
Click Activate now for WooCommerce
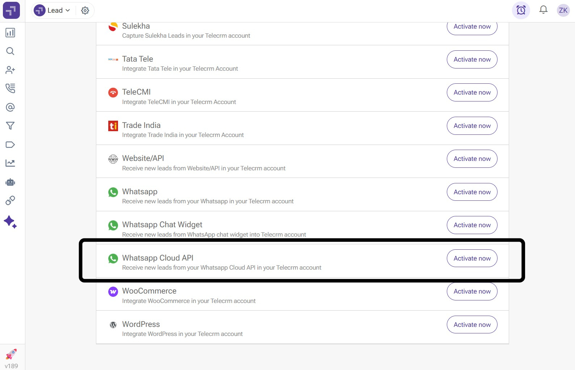pyautogui.click(x=472, y=291)
